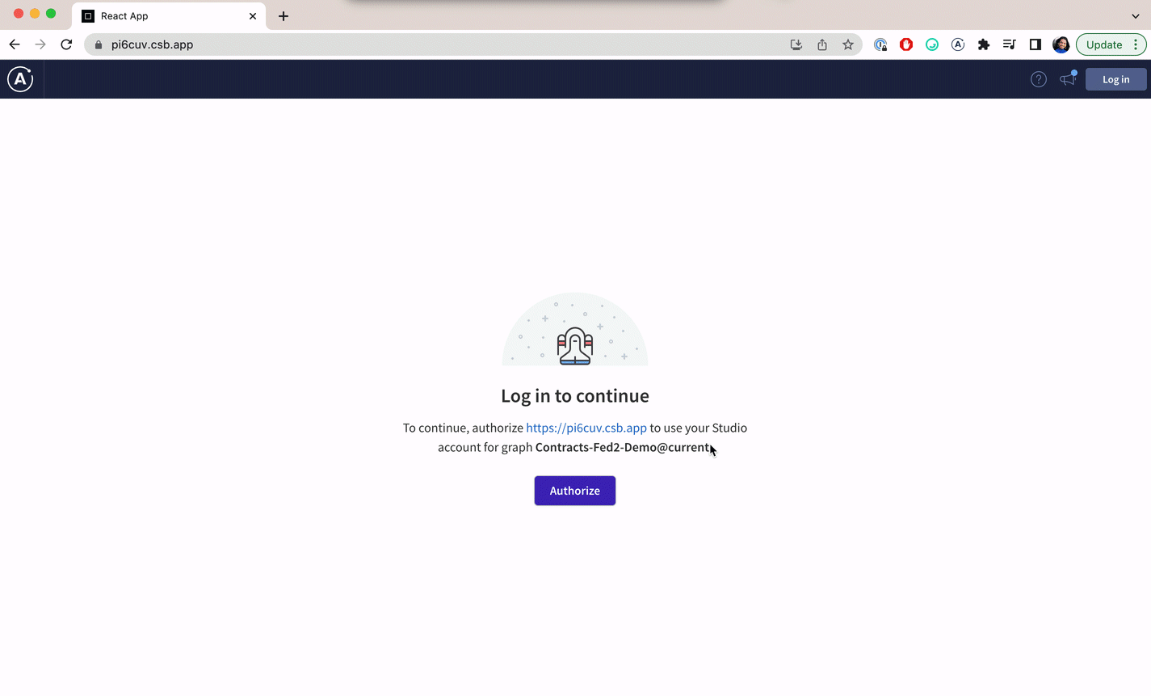This screenshot has width=1151, height=696.
Task: Expand the tab search chevron
Action: 1135,16
